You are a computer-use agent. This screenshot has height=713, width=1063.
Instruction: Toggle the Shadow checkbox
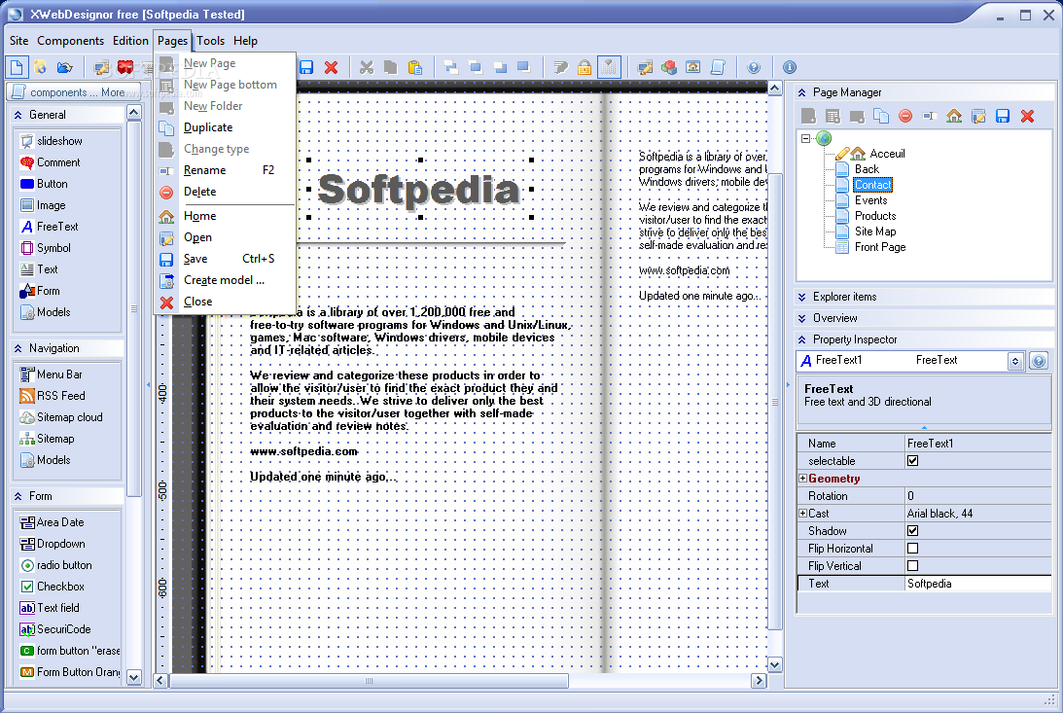[912, 531]
